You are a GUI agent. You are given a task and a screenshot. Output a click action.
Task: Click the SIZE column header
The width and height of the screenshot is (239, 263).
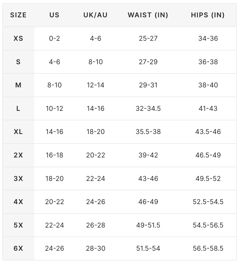[x=18, y=15]
